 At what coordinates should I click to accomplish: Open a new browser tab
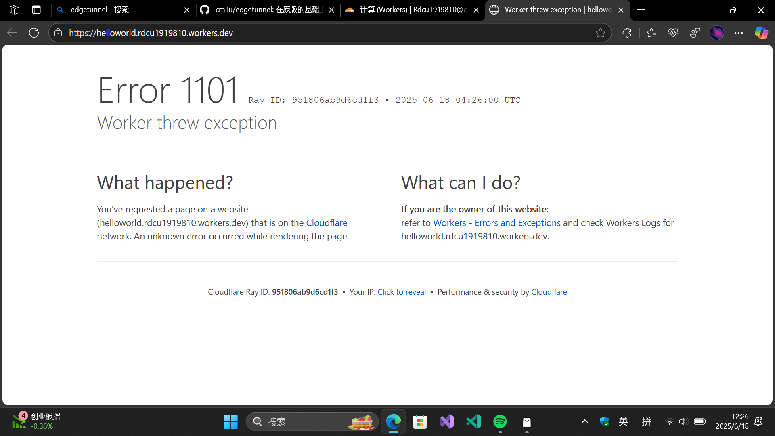pyautogui.click(x=641, y=10)
